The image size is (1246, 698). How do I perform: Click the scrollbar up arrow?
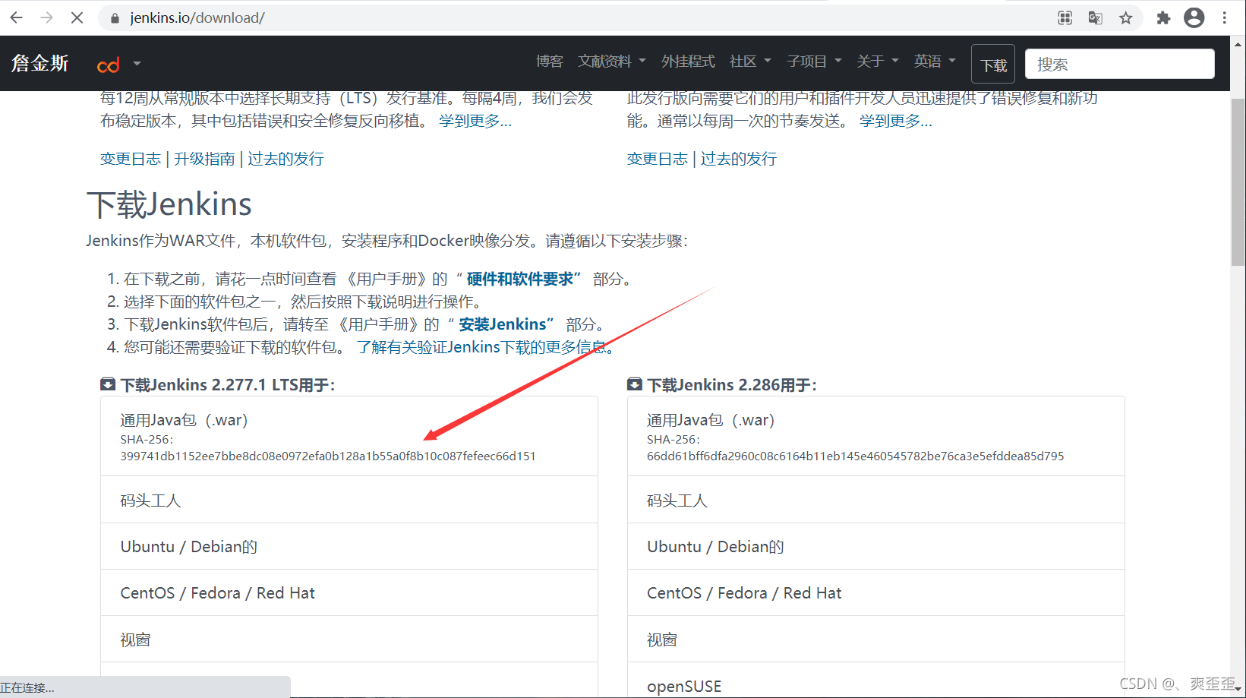(1238, 43)
